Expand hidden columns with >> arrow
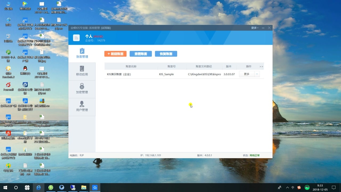The image size is (341, 192). 261,66
